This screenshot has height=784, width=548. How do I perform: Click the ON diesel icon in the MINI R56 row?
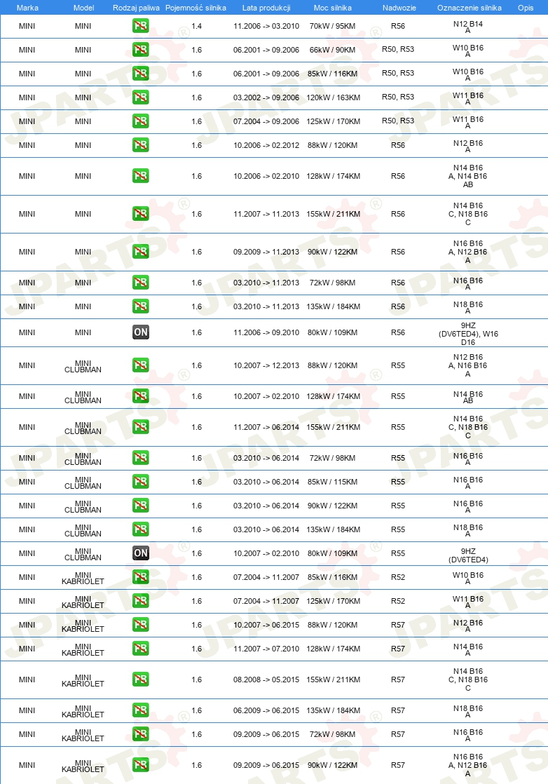click(x=140, y=332)
